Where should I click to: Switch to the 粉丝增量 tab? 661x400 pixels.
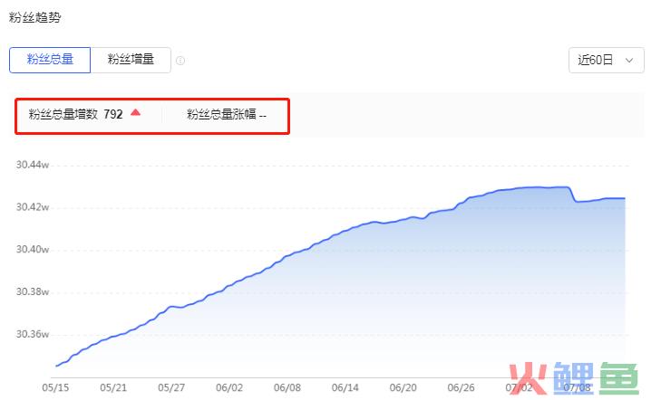[131, 60]
